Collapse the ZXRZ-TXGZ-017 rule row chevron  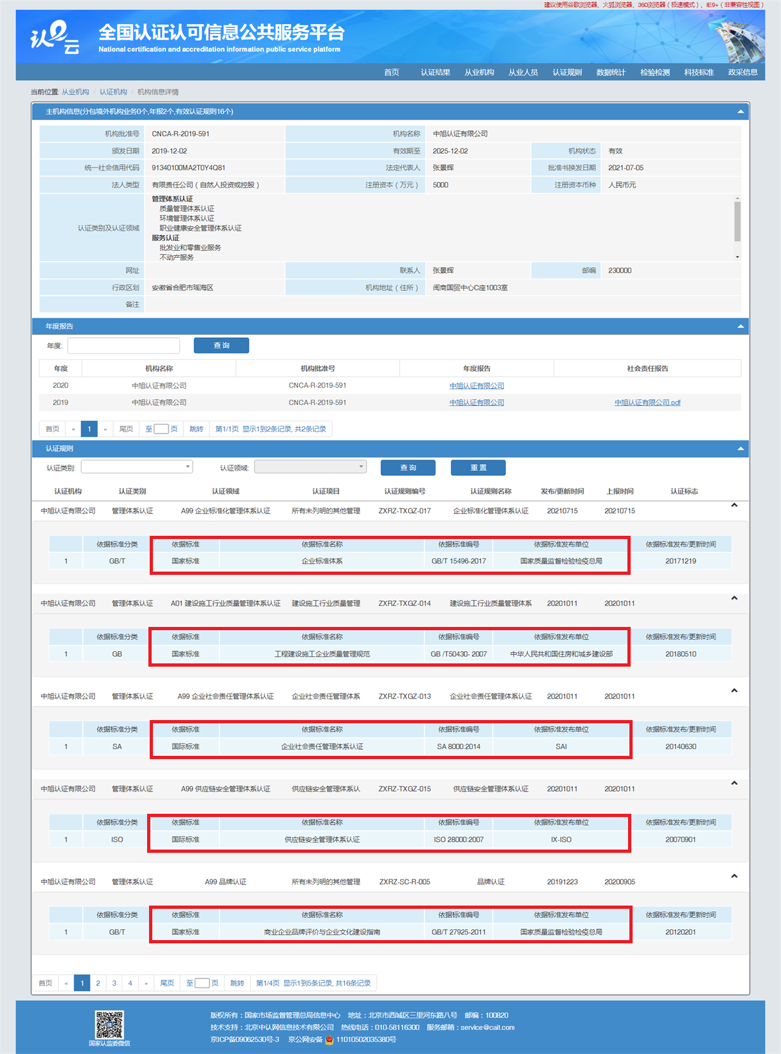coord(734,505)
